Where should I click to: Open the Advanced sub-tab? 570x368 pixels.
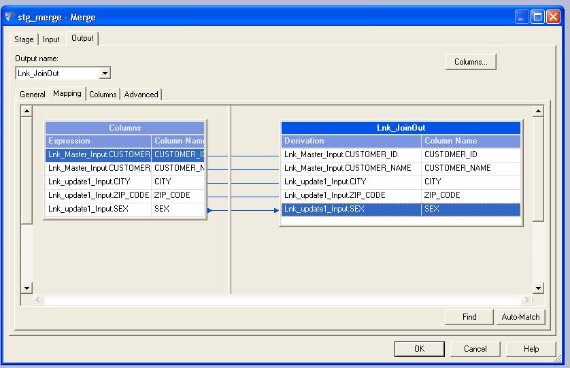click(x=141, y=95)
